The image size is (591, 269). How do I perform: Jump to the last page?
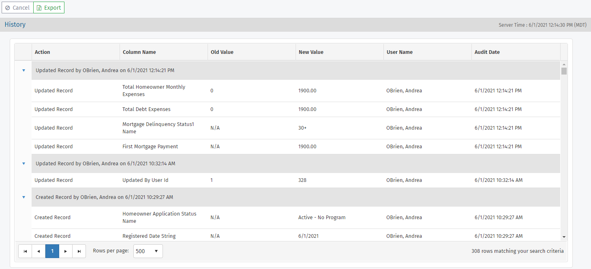coord(79,251)
